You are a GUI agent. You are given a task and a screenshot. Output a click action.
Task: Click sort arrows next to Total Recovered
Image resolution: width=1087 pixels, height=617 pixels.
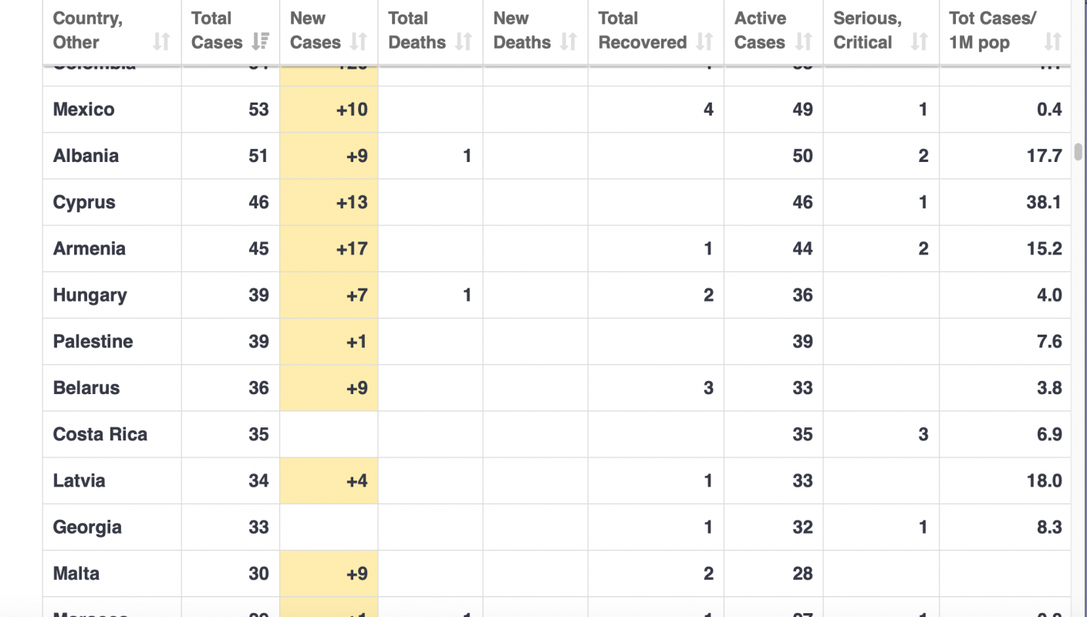pyautogui.click(x=704, y=42)
